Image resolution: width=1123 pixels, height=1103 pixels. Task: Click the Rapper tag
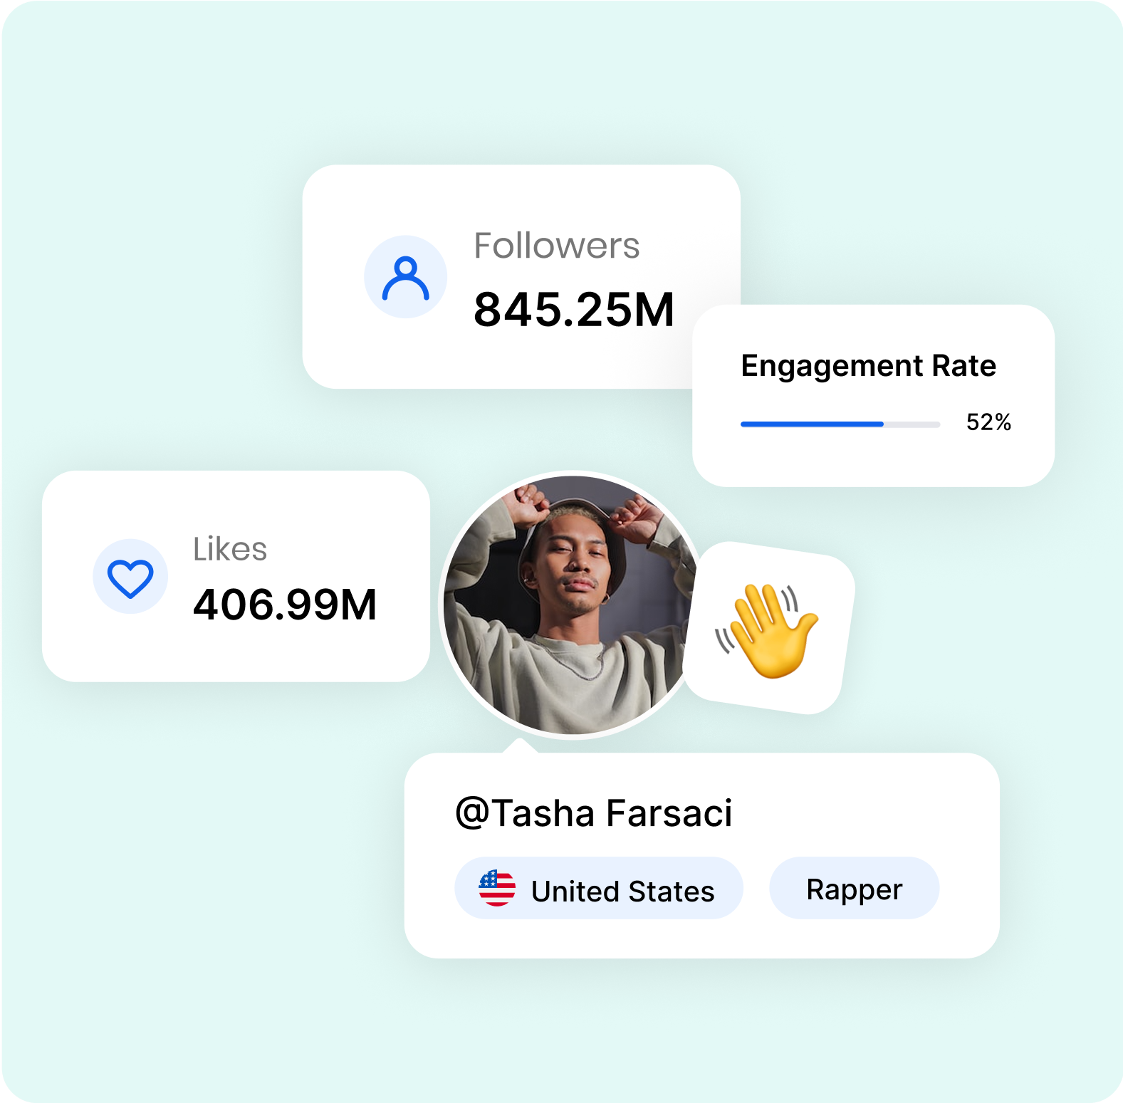coord(854,889)
